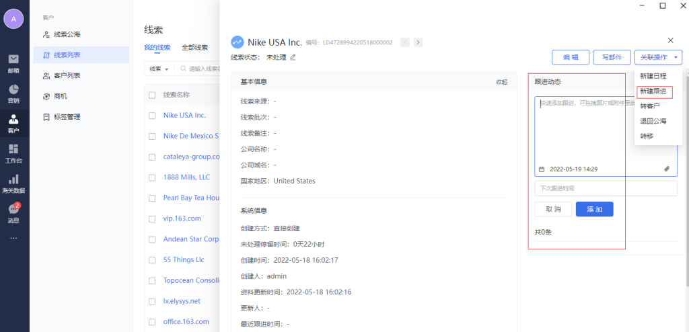This screenshot has width=689, height=332.
Task: Open 海关数据 customs data icon
Action: (x=13, y=183)
